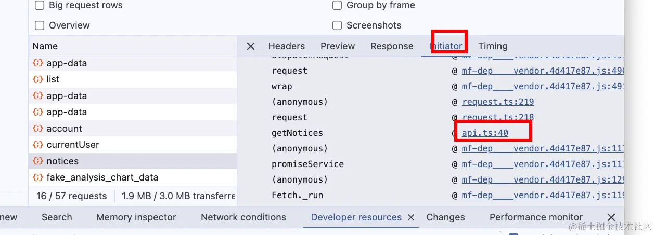Select the first app-data request row
This screenshot has width=655, height=235.
(x=67, y=63)
